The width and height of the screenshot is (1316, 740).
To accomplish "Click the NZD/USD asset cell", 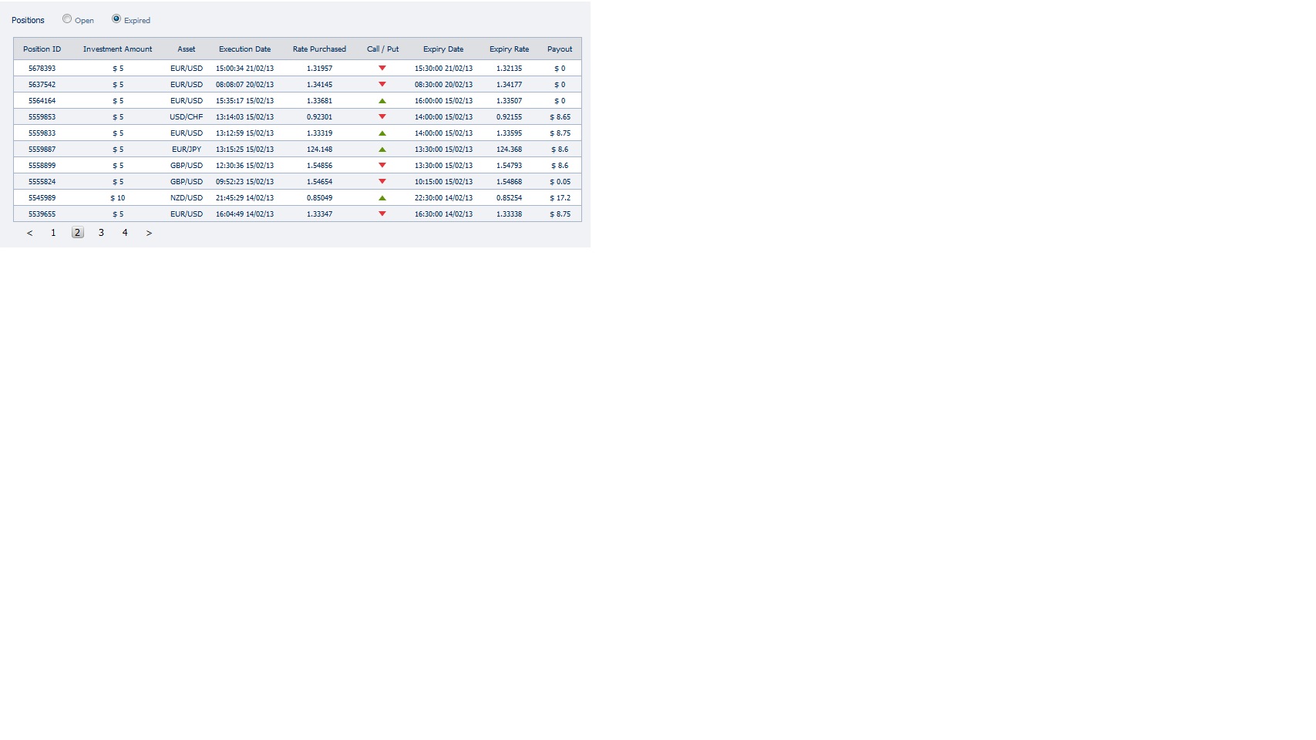I will pos(187,198).
